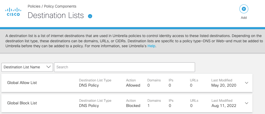Expand the Global Allow List row chevron
This screenshot has height=114, width=265.
click(x=247, y=83)
